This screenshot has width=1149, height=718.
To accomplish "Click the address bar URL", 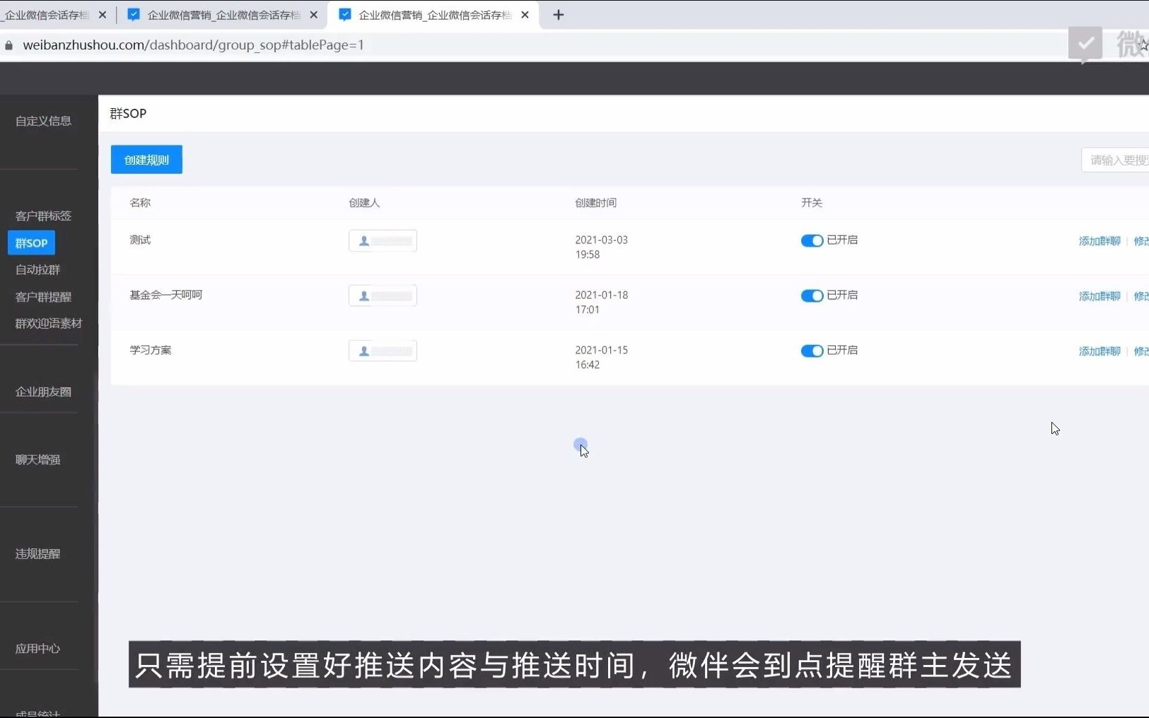I will tap(193, 45).
